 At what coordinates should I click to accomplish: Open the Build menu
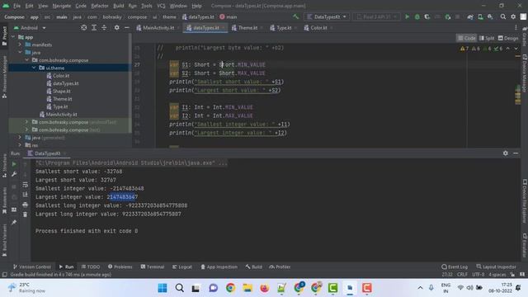point(119,6)
